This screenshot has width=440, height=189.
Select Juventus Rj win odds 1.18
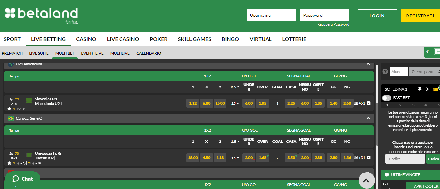coord(220,158)
